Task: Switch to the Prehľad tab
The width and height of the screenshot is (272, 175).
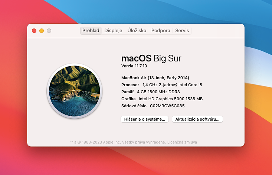Action: tap(91, 31)
